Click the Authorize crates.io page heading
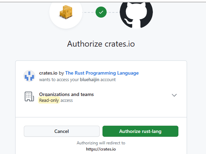This screenshot has height=154, width=206. coord(101,44)
